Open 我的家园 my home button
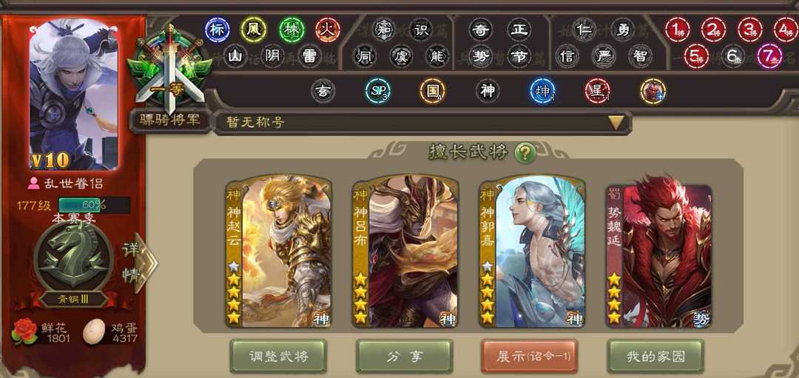Viewport: 799px width, 378px height. click(x=655, y=356)
